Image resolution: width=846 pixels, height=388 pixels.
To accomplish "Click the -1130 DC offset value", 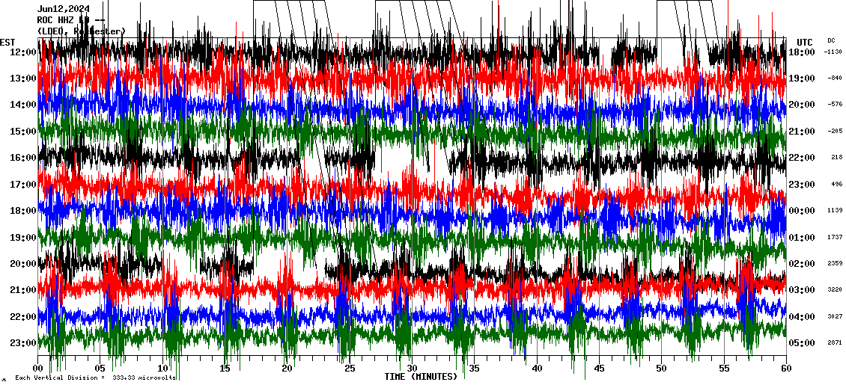I will (833, 52).
